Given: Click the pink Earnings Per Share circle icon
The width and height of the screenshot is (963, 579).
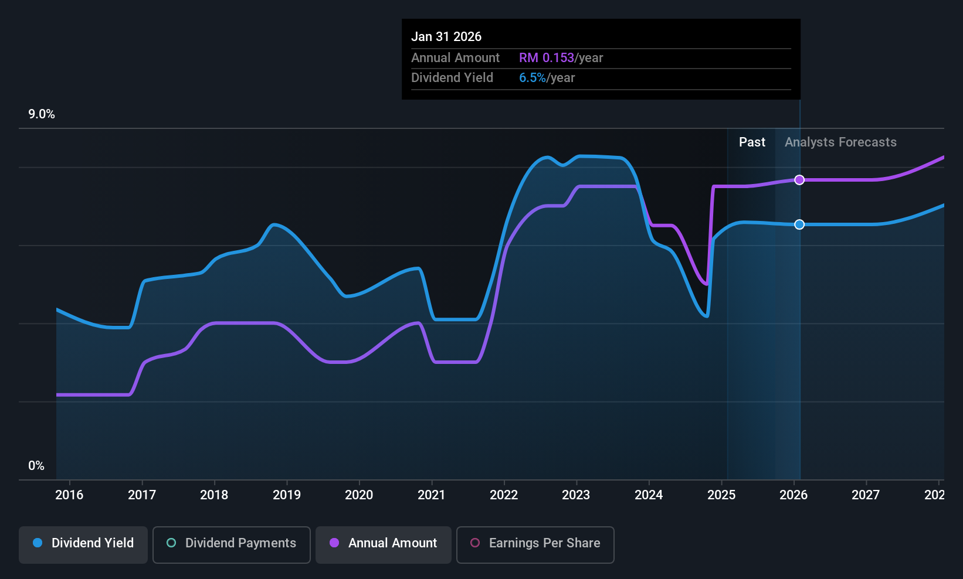Looking at the screenshot, I should 475,543.
